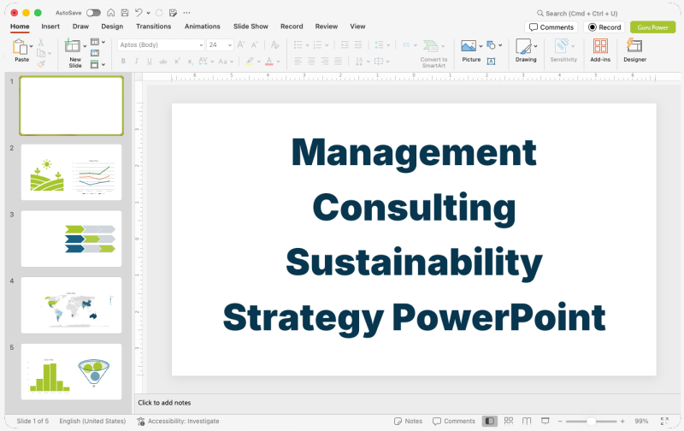Click the green Guru Power button
684x431 pixels.
pyautogui.click(x=653, y=27)
